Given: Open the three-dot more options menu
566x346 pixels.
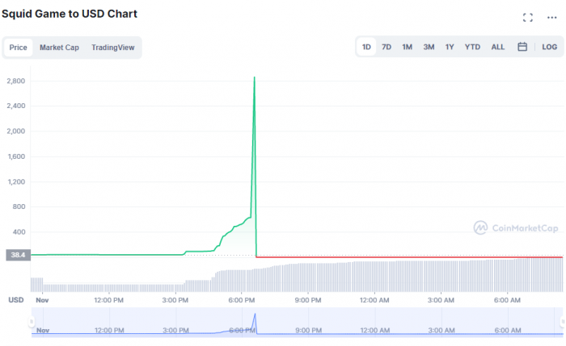Looking at the screenshot, I should tap(552, 18).
